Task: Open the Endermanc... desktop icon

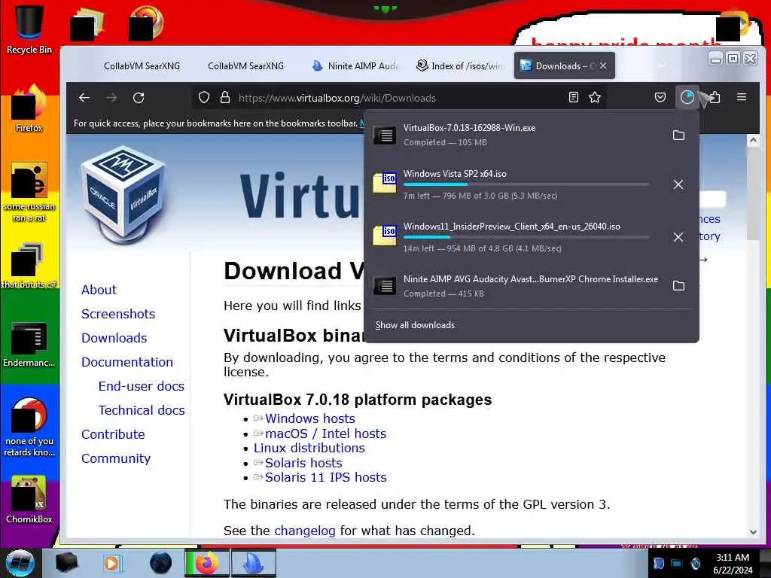Action: tap(29, 344)
